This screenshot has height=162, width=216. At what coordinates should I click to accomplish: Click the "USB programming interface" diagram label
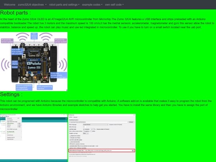[x=45, y=88]
